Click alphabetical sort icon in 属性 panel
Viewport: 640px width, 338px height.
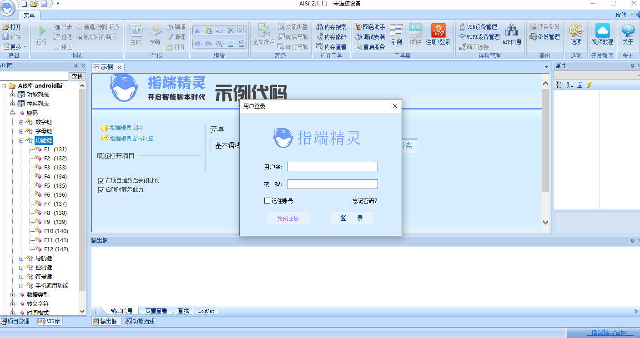click(569, 85)
